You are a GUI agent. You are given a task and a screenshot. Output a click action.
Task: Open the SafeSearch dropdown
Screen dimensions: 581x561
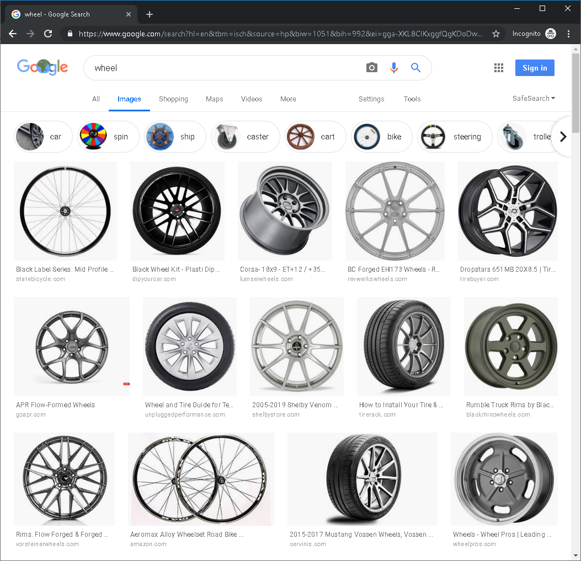533,98
